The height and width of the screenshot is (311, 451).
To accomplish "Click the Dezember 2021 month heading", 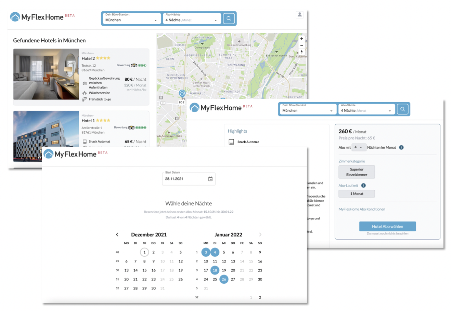I will 149,234.
